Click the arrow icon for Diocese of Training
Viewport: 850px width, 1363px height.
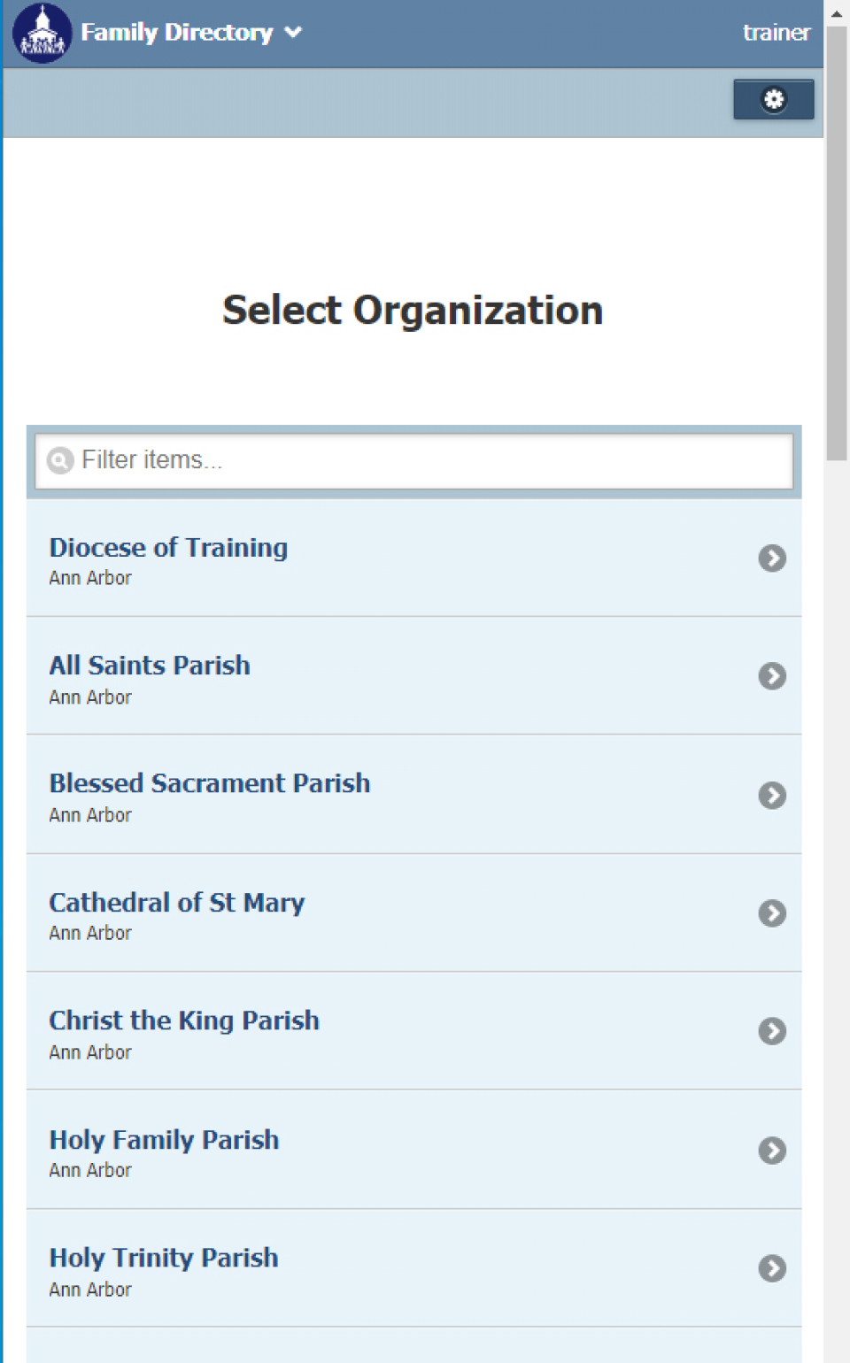[x=772, y=558]
